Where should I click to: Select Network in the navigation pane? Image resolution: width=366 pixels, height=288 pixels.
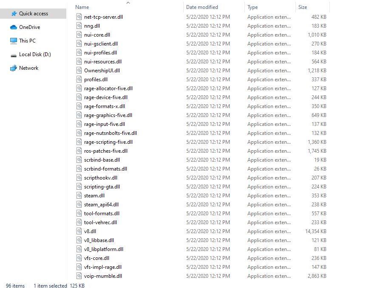29,68
